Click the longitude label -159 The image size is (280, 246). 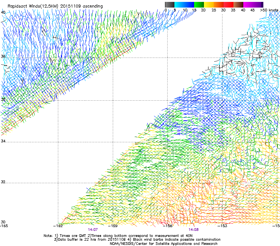pos(113,226)
